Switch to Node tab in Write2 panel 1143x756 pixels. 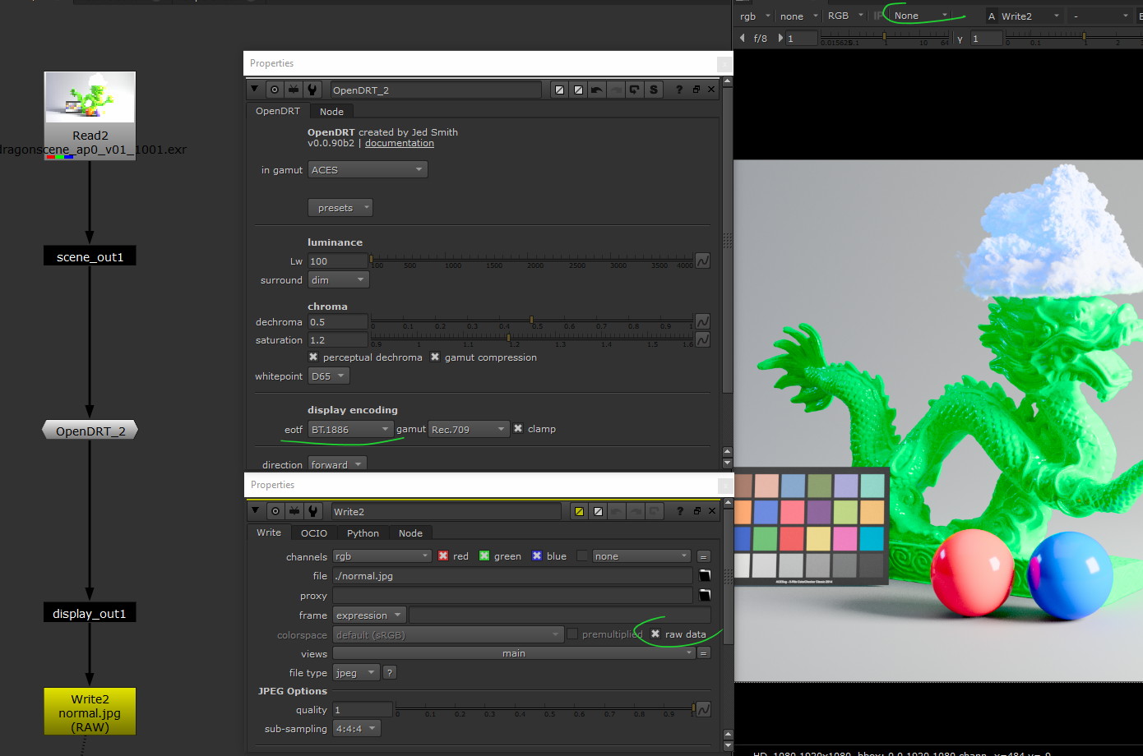pos(410,532)
